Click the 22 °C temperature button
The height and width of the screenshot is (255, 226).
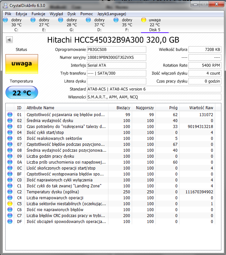point(22,93)
